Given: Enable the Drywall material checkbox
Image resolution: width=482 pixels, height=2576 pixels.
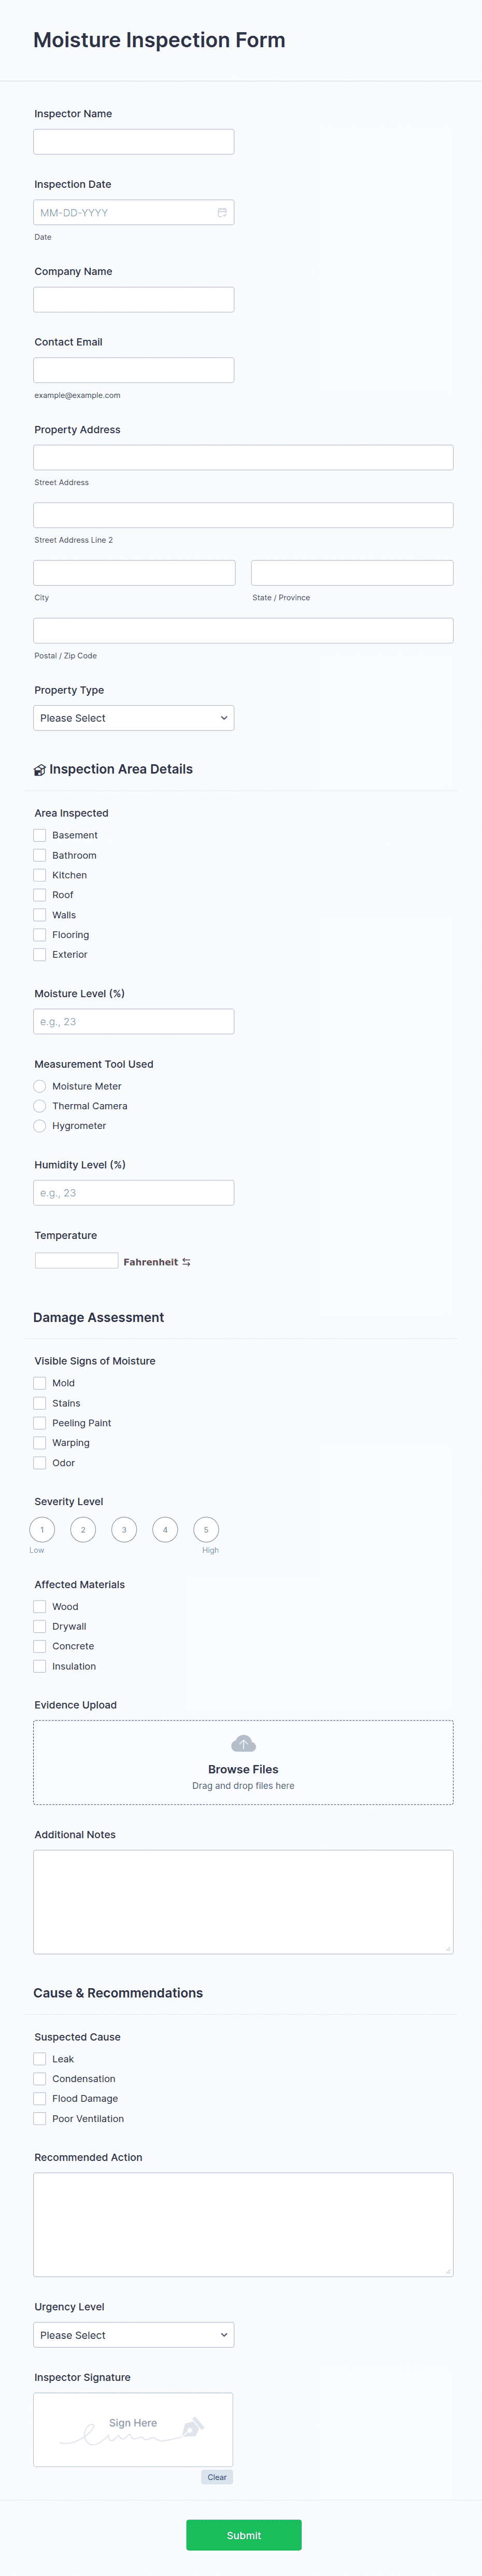Looking at the screenshot, I should click(x=40, y=1626).
